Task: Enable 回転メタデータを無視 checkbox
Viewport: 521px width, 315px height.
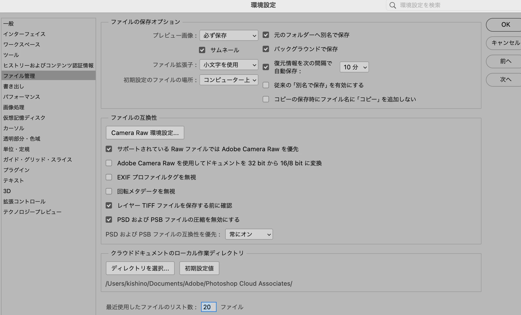Action: pos(109,191)
